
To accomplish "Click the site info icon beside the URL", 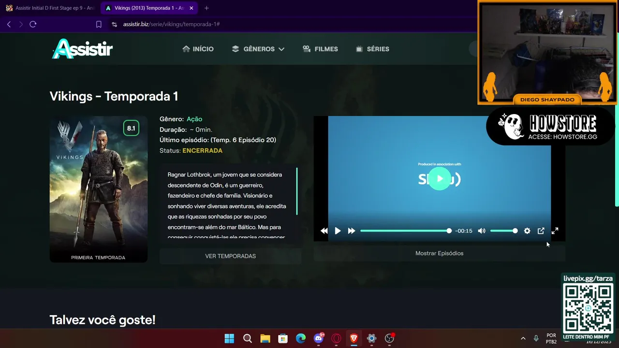I will (x=114, y=24).
